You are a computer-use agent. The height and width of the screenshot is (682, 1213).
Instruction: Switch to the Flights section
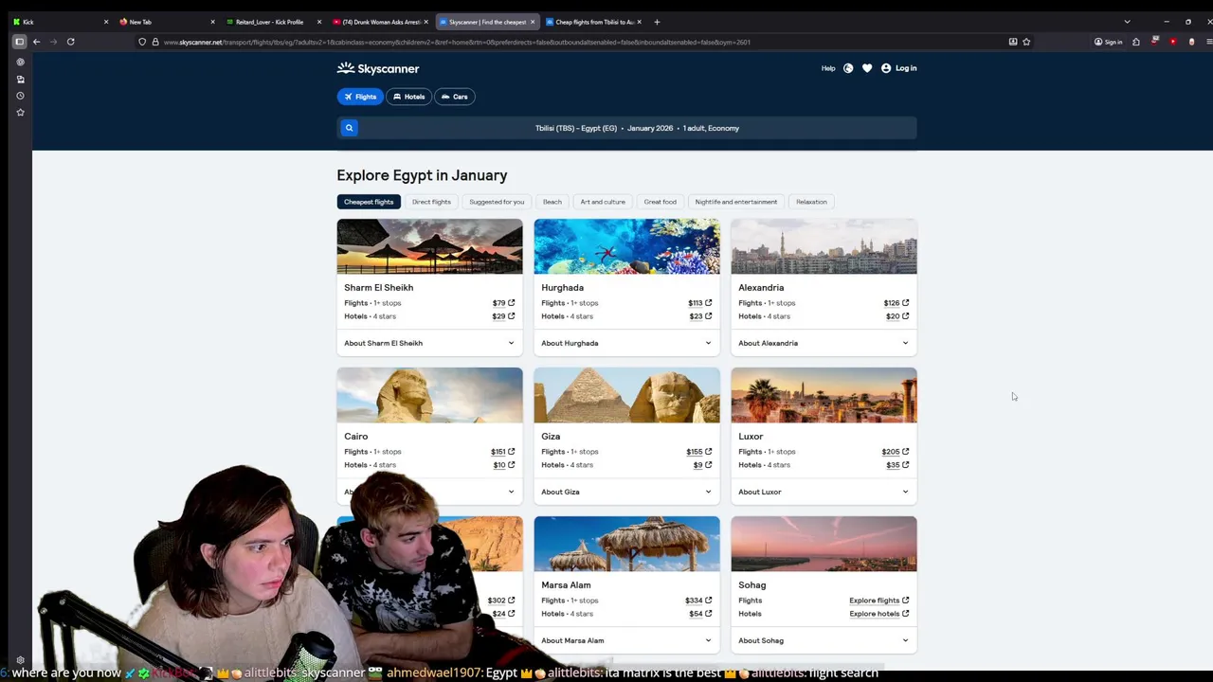coord(360,97)
